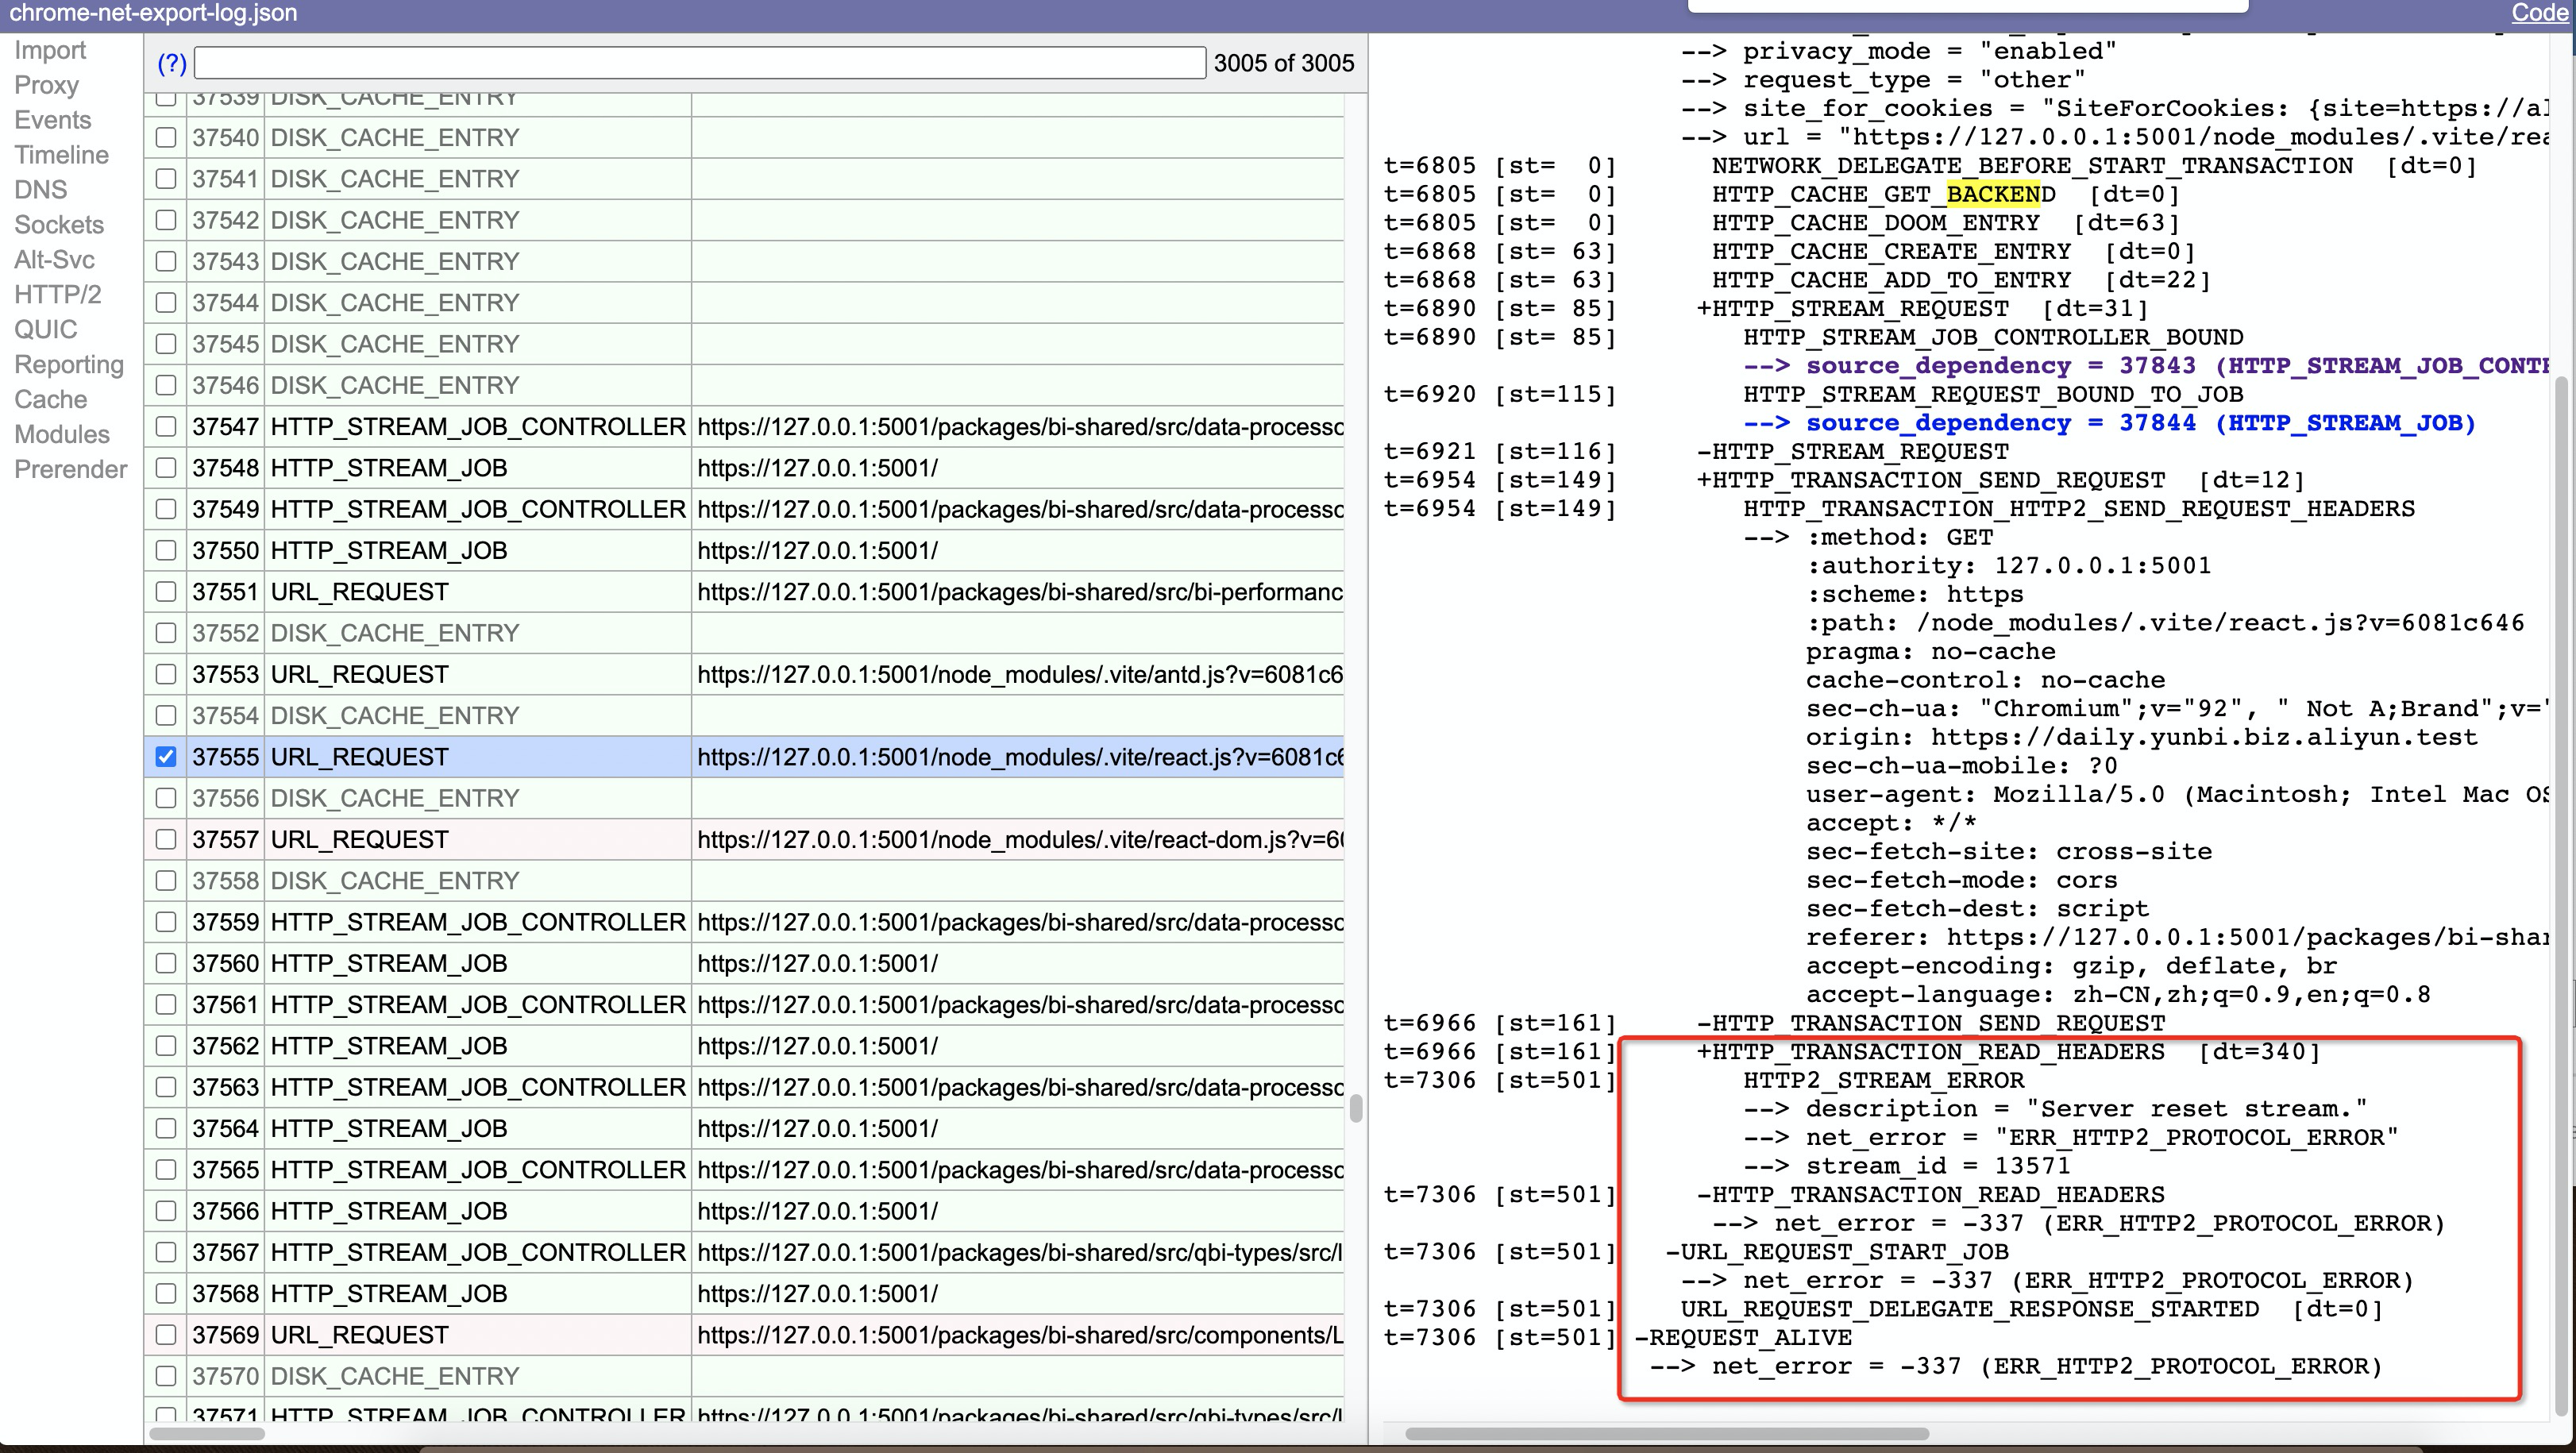Check the box for event 37547 HTTP_STREAM_JOB_CONTROLLER

[166, 426]
